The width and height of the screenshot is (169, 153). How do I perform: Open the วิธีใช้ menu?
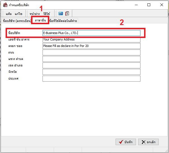tap(46, 14)
